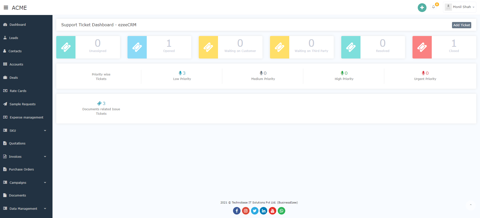The image size is (480, 218).
Task: Expand the Campaigns submenu chevron
Action: click(x=45, y=182)
